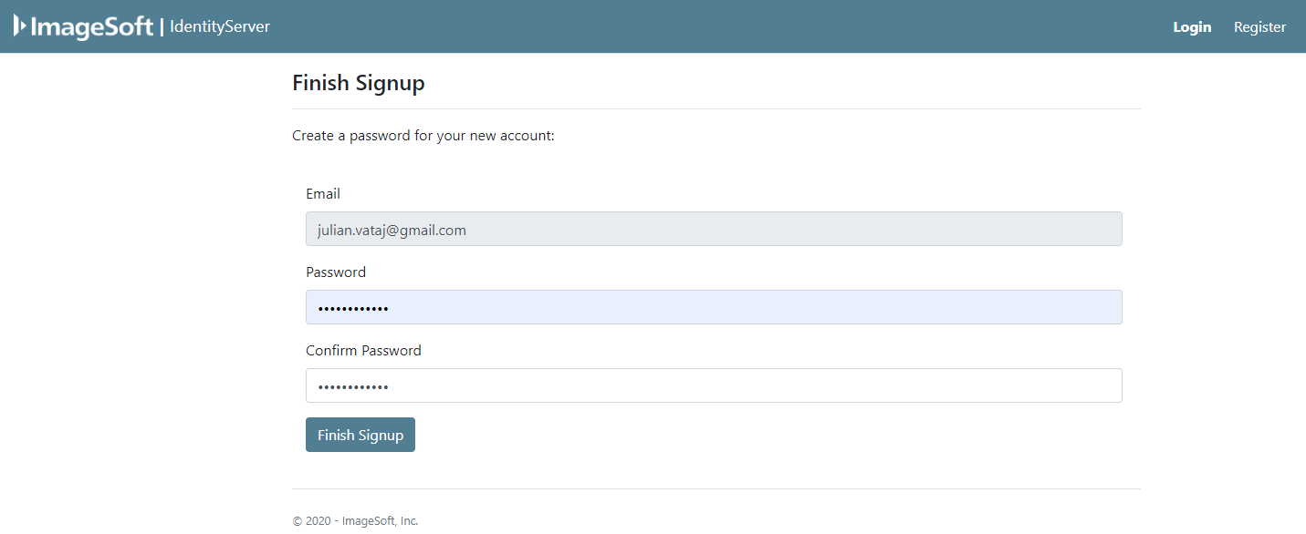Focus the Email input field
This screenshot has width=1306, height=534.
coord(714,229)
